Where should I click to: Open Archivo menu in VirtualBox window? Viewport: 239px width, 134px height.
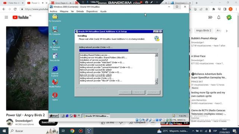point(53,12)
